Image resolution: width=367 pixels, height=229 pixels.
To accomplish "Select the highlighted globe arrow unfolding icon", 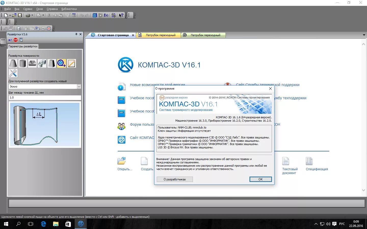I will 61,63.
